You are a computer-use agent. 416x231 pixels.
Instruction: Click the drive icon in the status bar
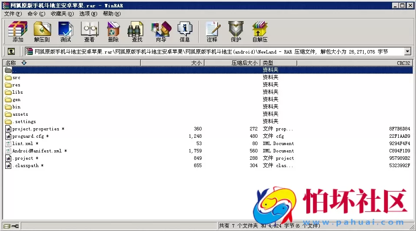coord(7,226)
